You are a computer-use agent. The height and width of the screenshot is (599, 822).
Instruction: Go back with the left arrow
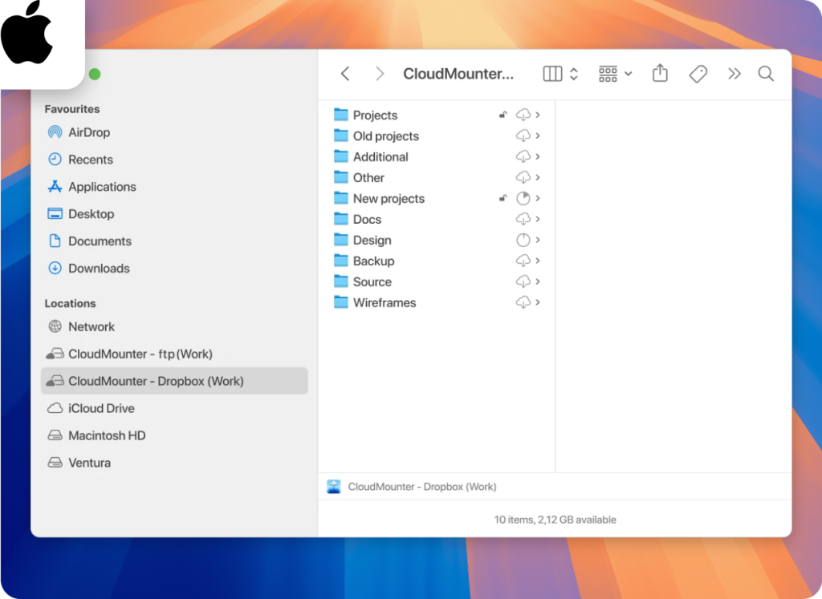click(345, 74)
